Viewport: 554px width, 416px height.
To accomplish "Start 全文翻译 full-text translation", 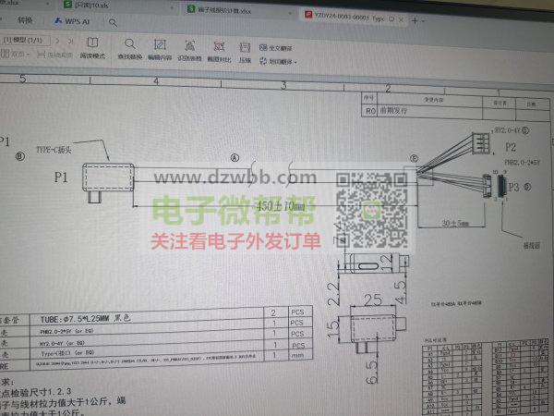I will click(x=275, y=48).
